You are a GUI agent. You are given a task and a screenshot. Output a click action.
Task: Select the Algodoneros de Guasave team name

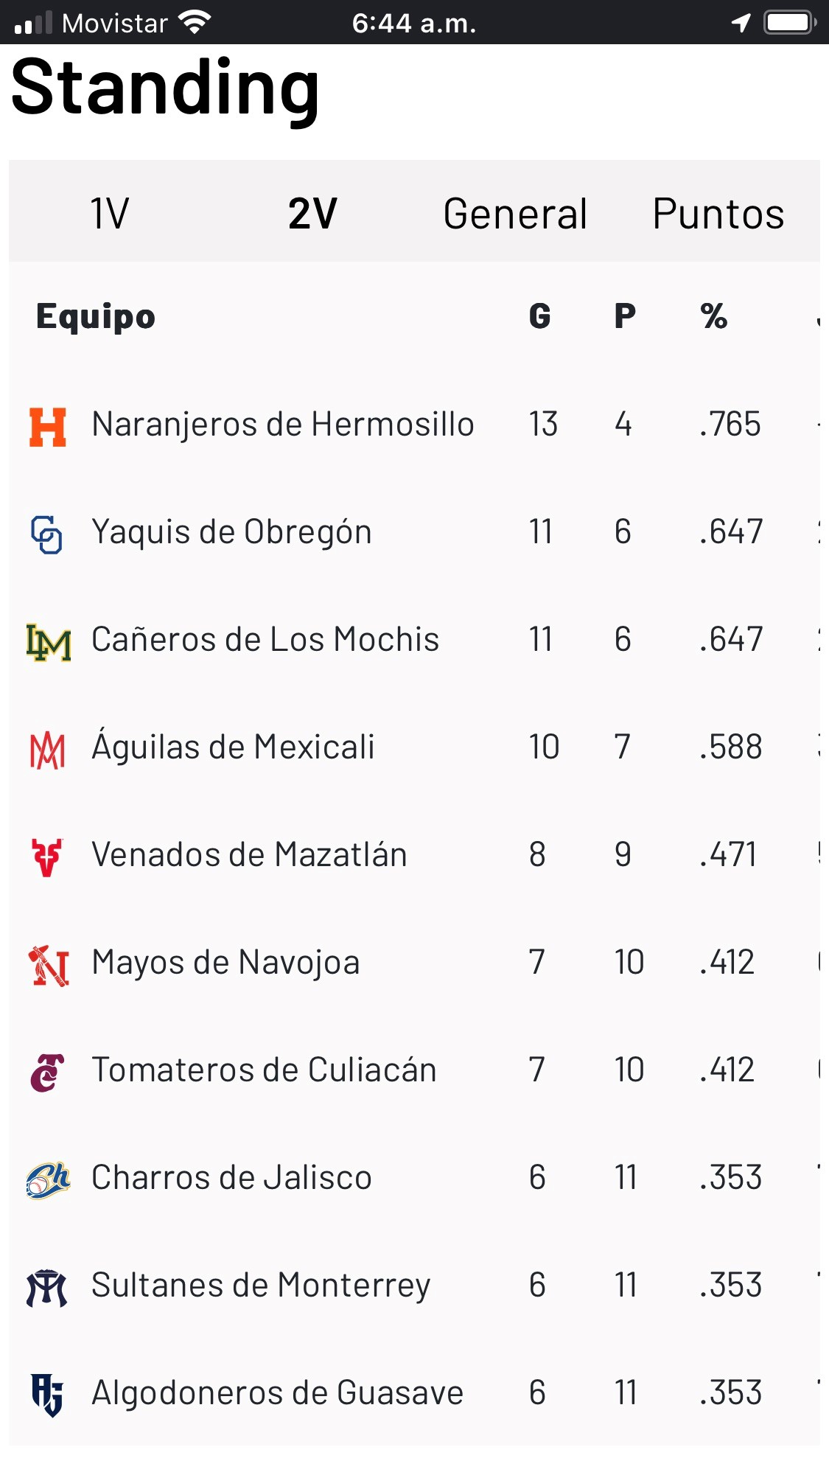pos(278,1393)
